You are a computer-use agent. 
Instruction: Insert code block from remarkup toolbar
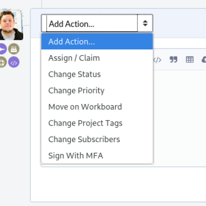158,60
